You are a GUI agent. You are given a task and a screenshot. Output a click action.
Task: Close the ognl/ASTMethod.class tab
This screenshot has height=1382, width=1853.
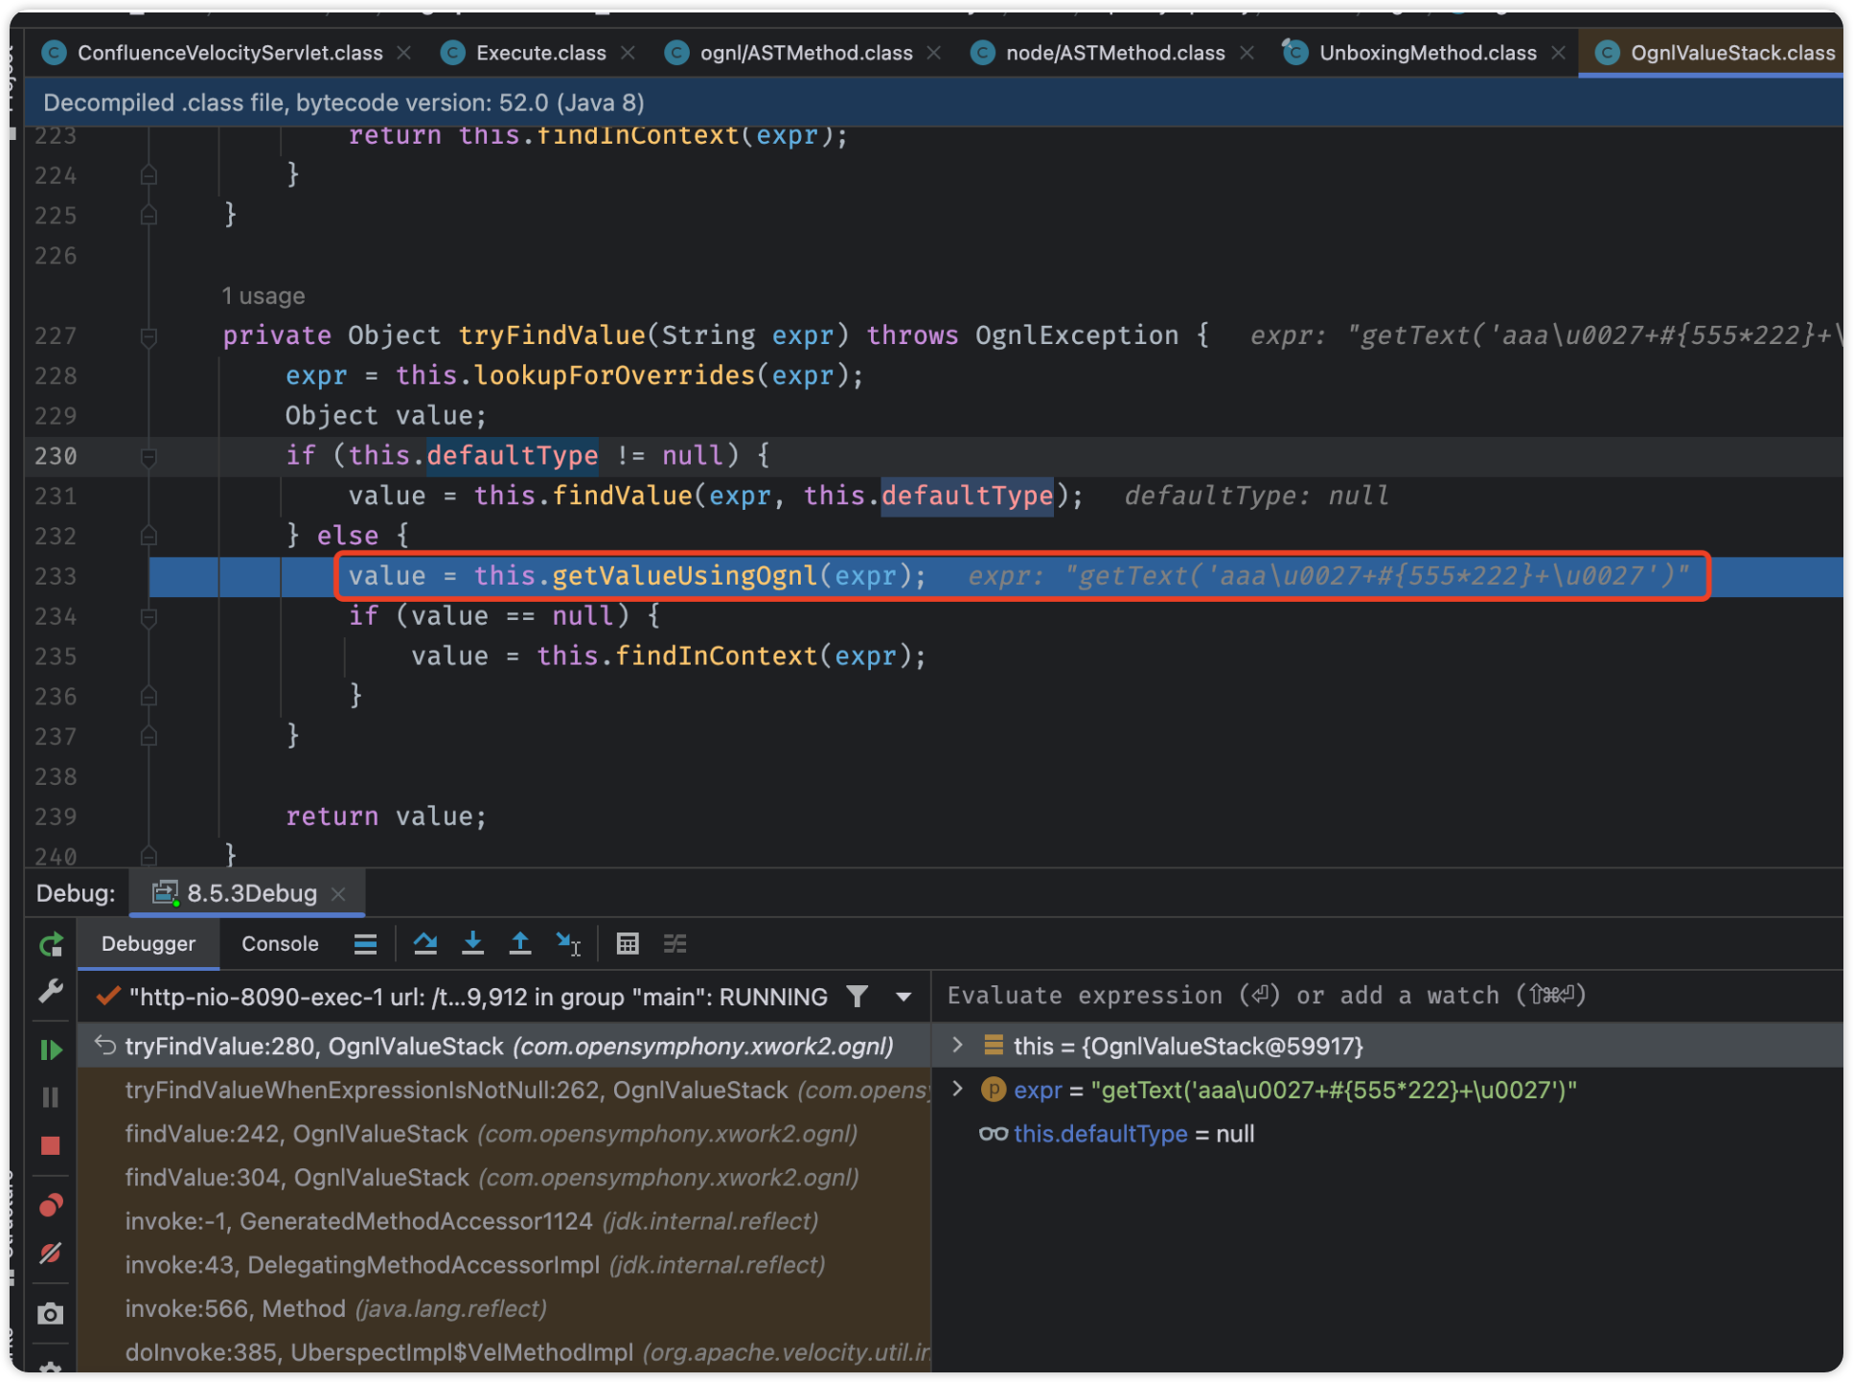(x=934, y=53)
